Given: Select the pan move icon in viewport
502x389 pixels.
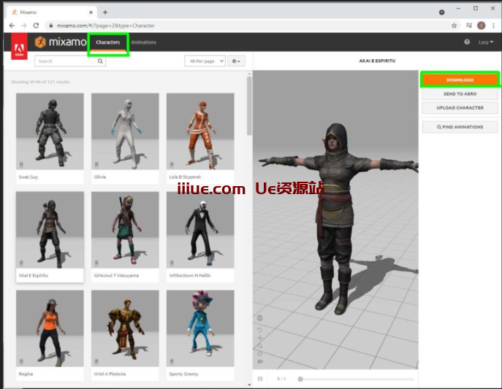Looking at the screenshot, I should 259,338.
